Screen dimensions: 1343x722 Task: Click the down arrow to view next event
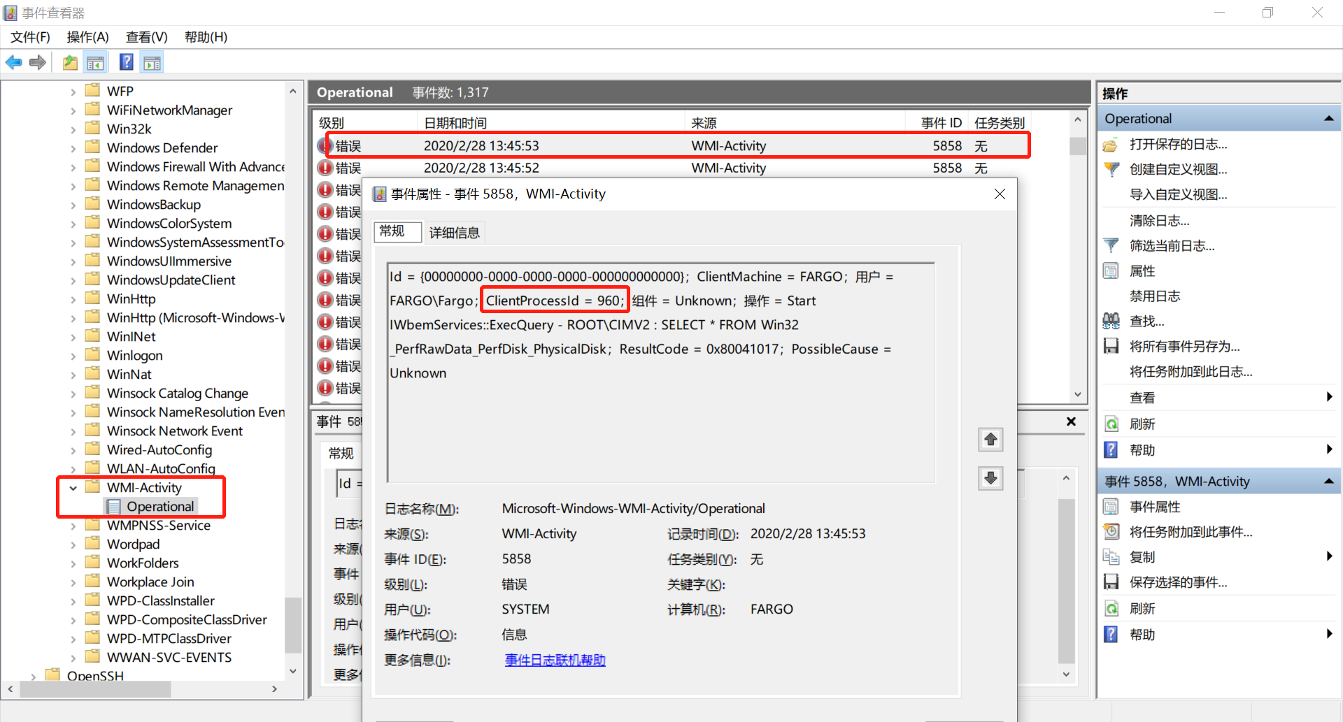pyautogui.click(x=990, y=478)
